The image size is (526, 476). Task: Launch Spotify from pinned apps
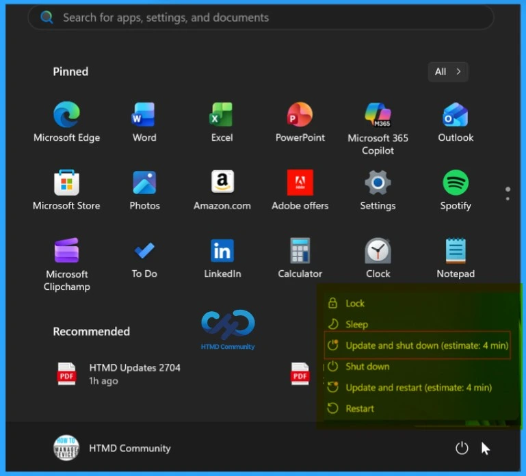(x=456, y=190)
